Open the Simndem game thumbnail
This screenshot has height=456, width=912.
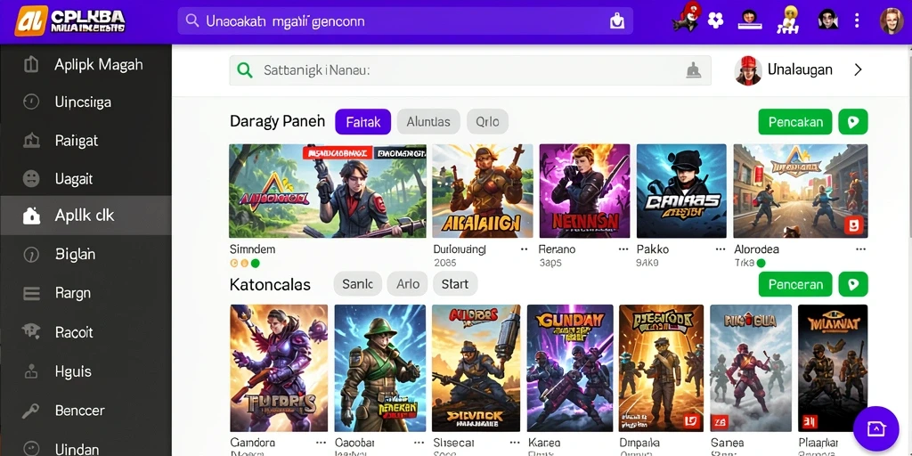click(328, 191)
